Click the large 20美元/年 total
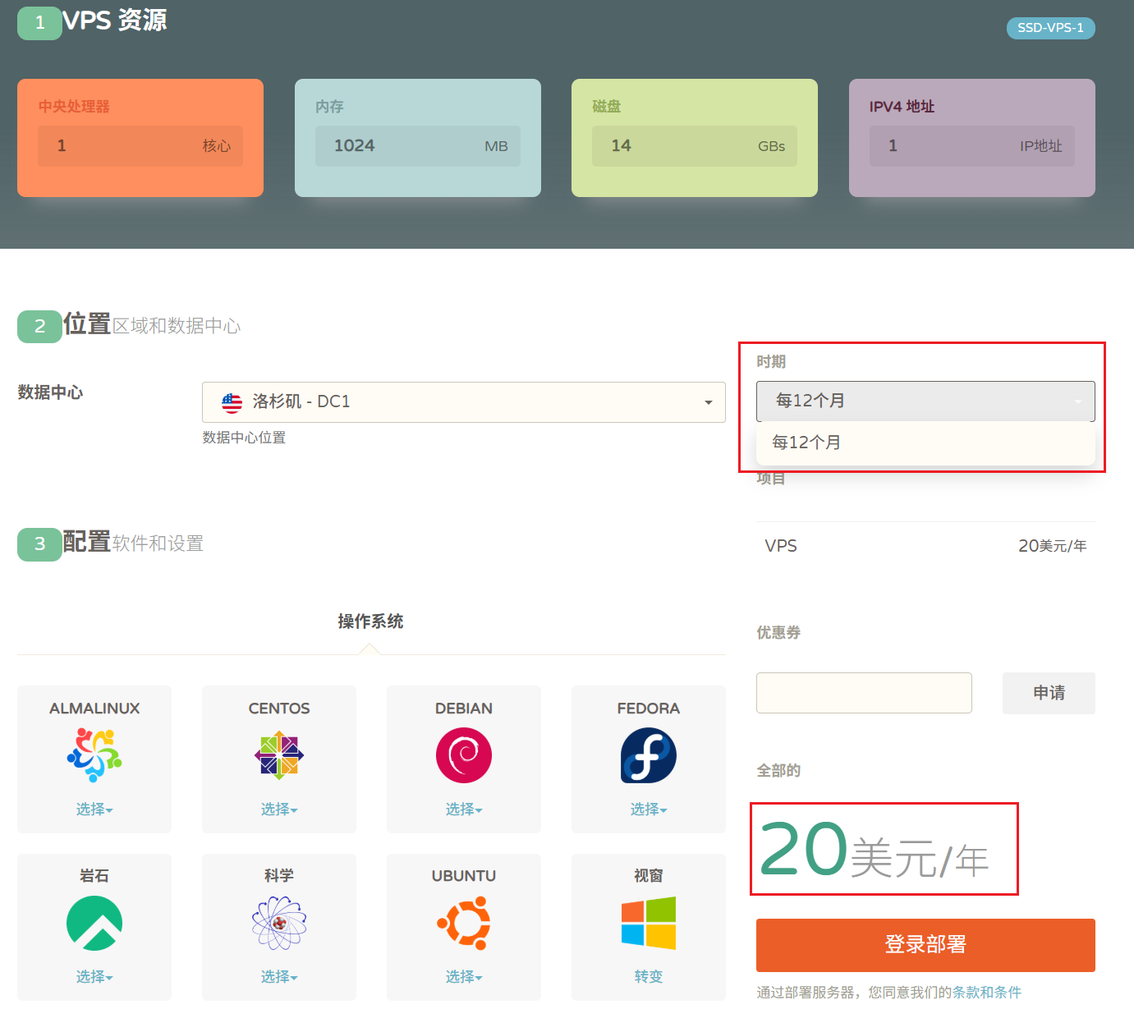This screenshot has width=1134, height=1009. tap(874, 850)
